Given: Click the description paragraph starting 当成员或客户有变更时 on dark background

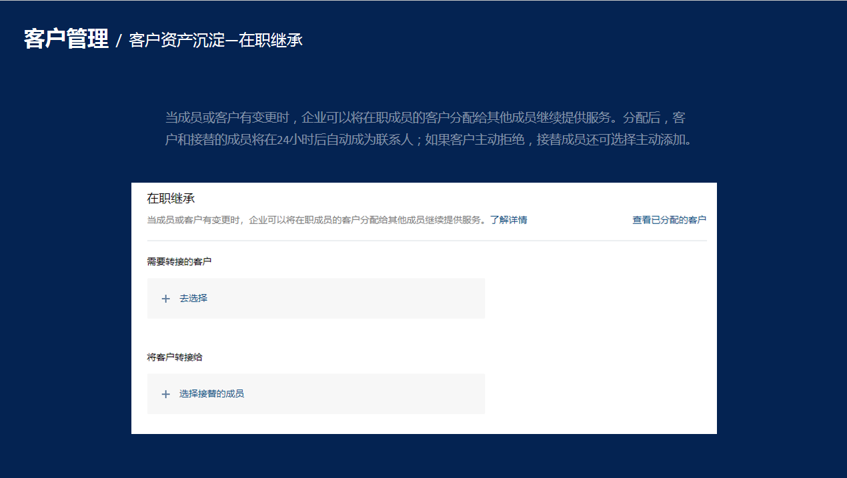Looking at the screenshot, I should click(429, 129).
